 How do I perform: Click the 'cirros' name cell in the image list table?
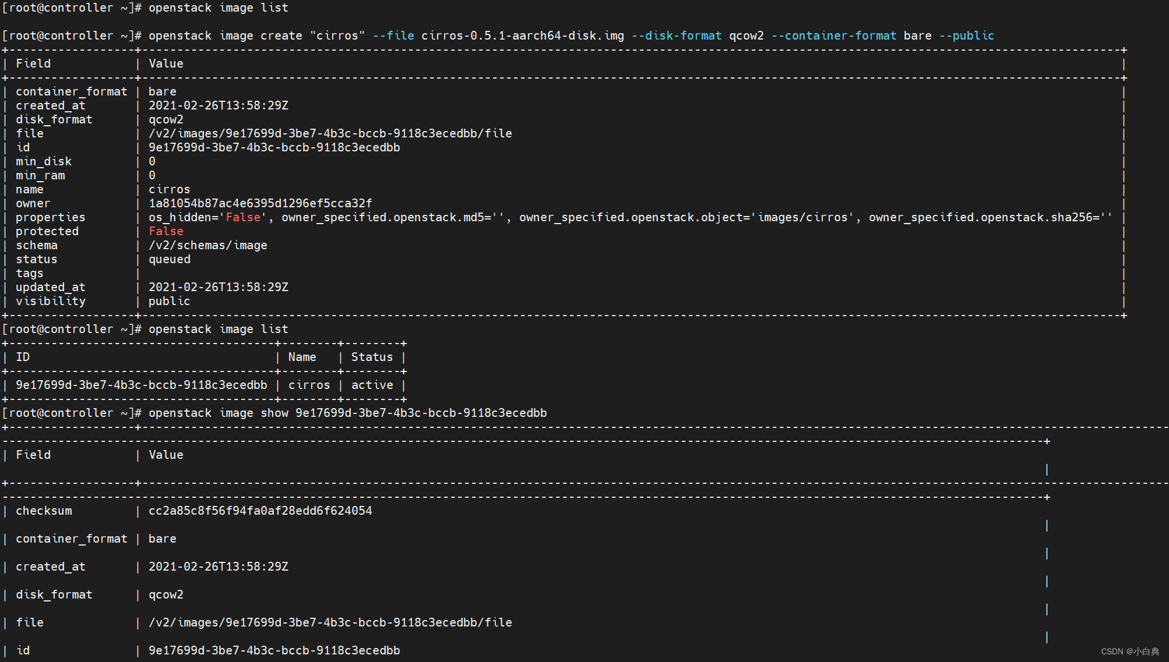point(309,385)
